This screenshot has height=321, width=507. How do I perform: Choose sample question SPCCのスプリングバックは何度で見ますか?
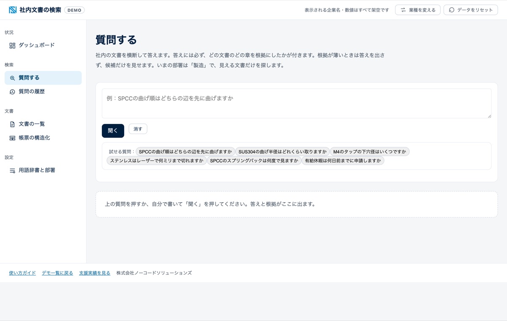tap(254, 161)
